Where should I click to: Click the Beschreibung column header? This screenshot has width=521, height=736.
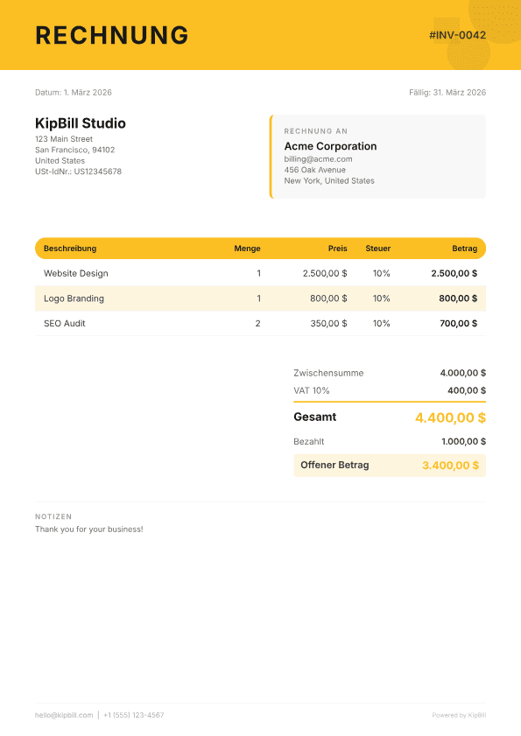(70, 249)
